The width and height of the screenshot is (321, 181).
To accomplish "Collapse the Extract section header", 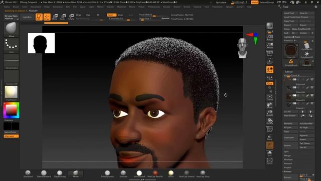I will (x=287, y=171).
